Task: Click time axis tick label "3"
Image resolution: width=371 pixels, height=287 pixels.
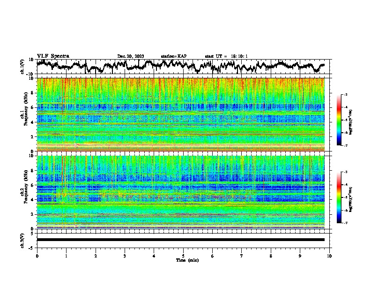Action: pyautogui.click(x=125, y=256)
